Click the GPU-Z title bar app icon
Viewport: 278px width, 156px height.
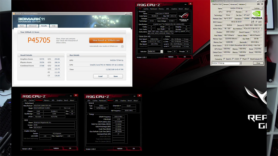coord(212,1)
